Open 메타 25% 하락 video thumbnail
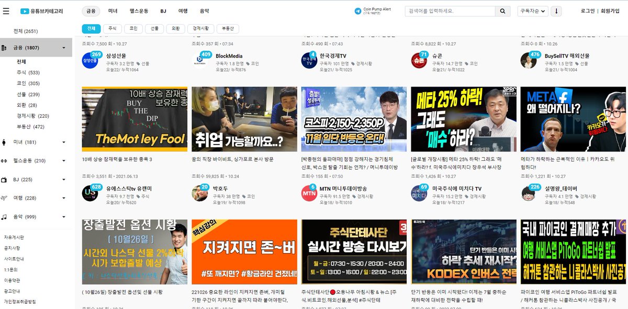 click(464, 119)
